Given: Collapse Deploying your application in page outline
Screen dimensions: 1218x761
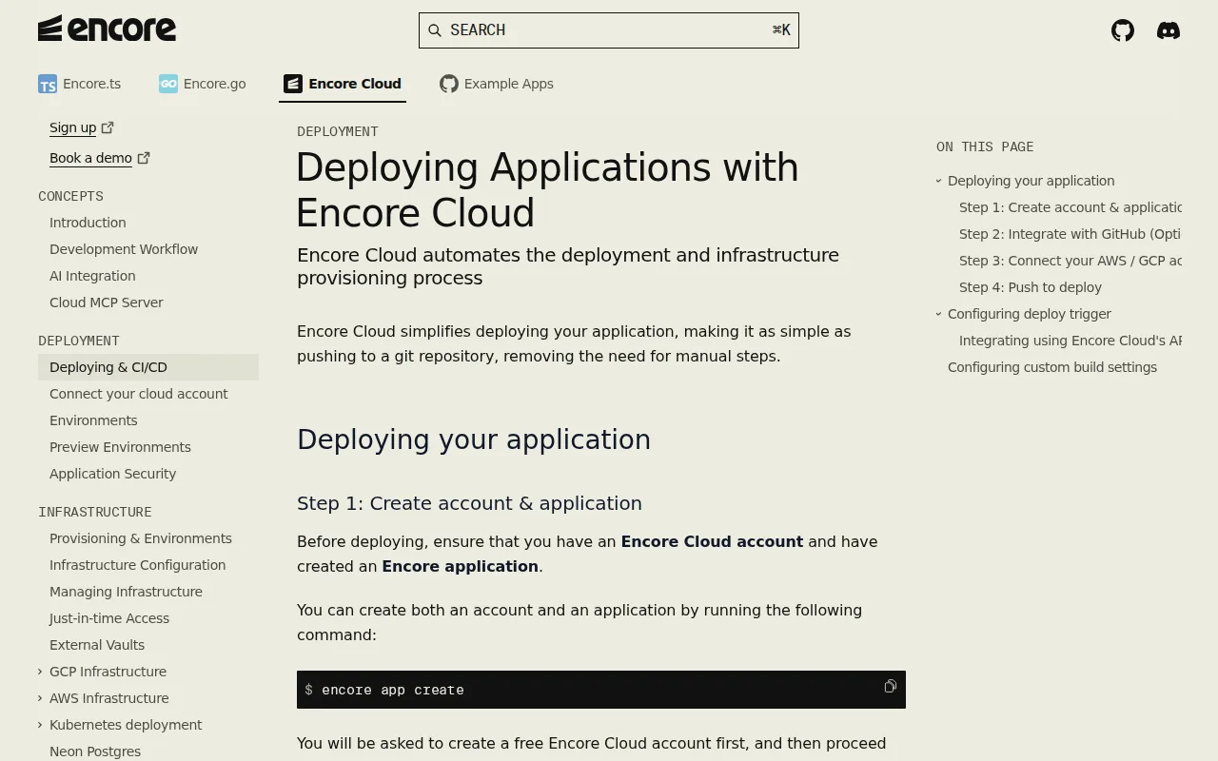Looking at the screenshot, I should pyautogui.click(x=938, y=181).
